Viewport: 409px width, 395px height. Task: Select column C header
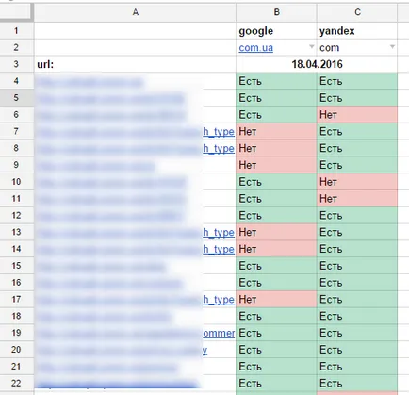[x=357, y=12]
